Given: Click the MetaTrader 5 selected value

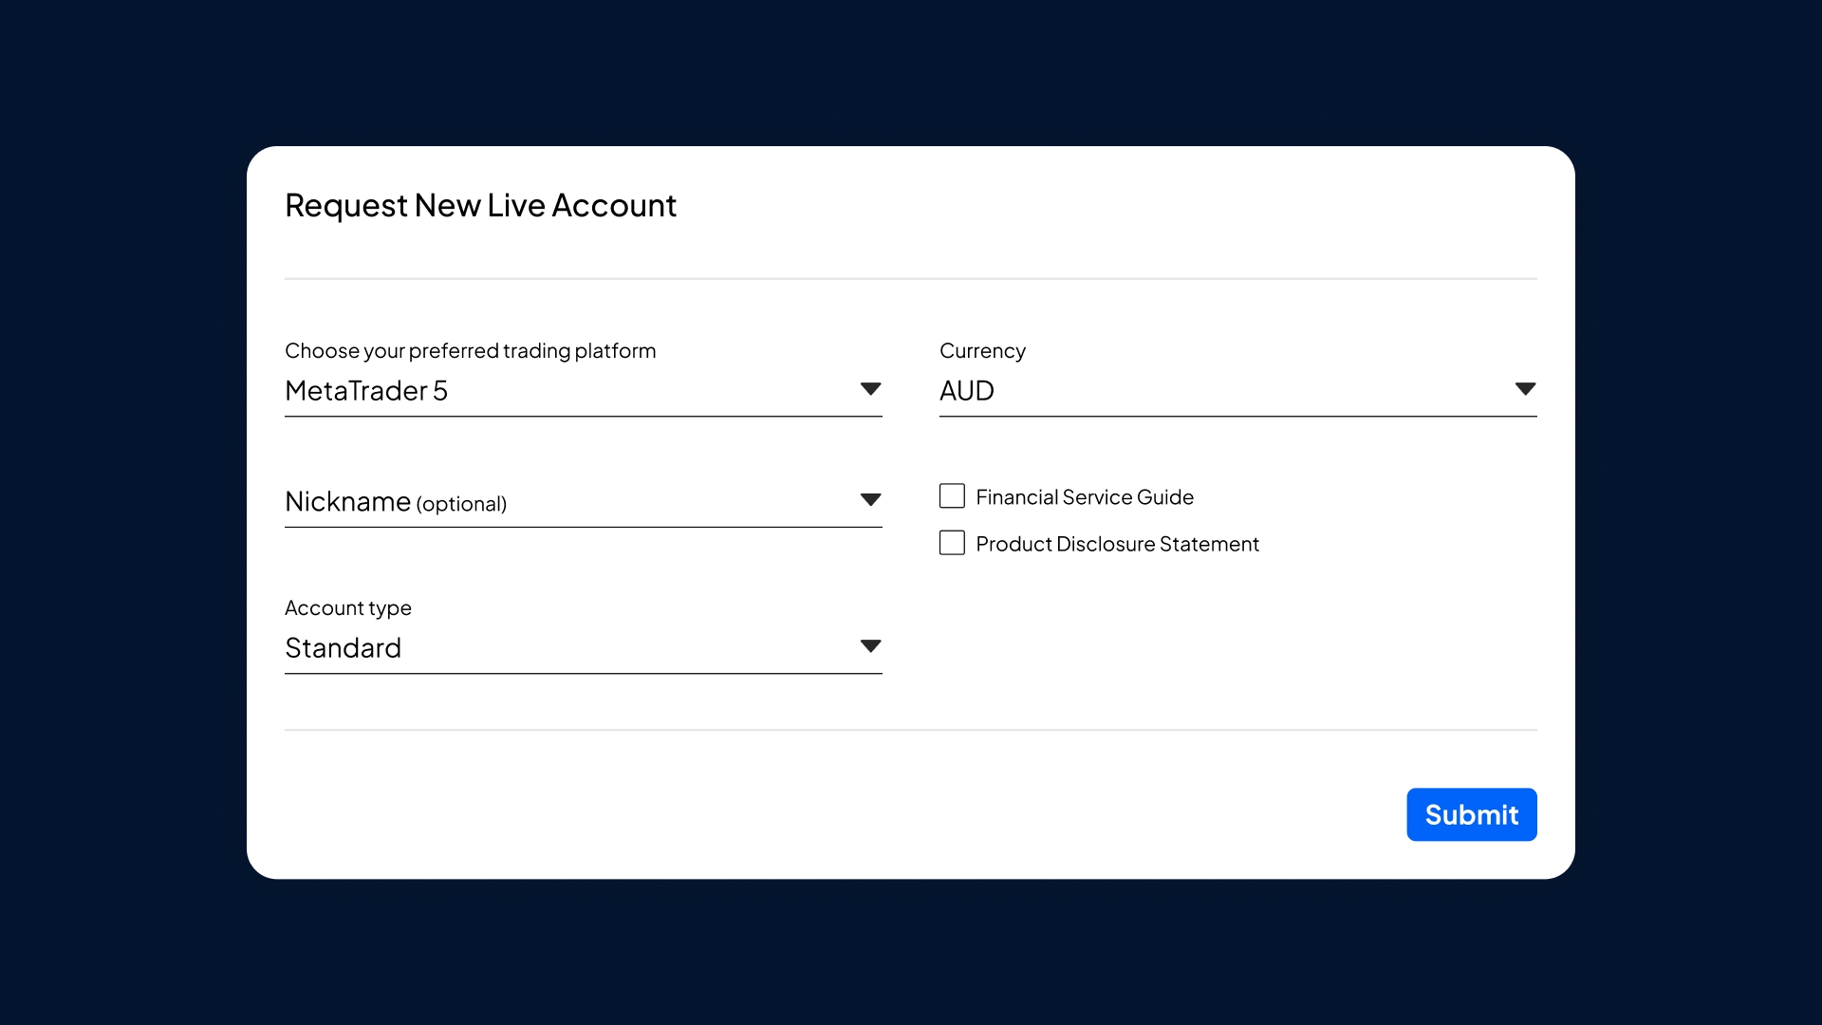Looking at the screenshot, I should click(x=366, y=391).
